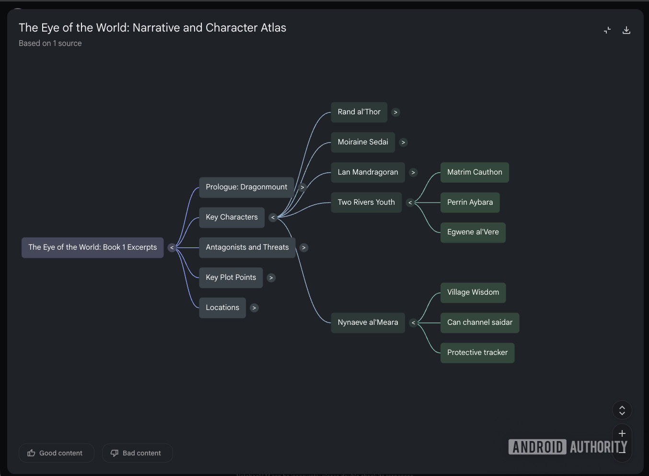Collapse Nynaeve al'Meara's children
The height and width of the screenshot is (476, 649).
click(413, 322)
